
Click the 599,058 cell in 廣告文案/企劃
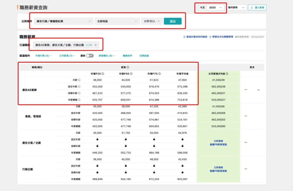pyautogui.click(x=182, y=153)
